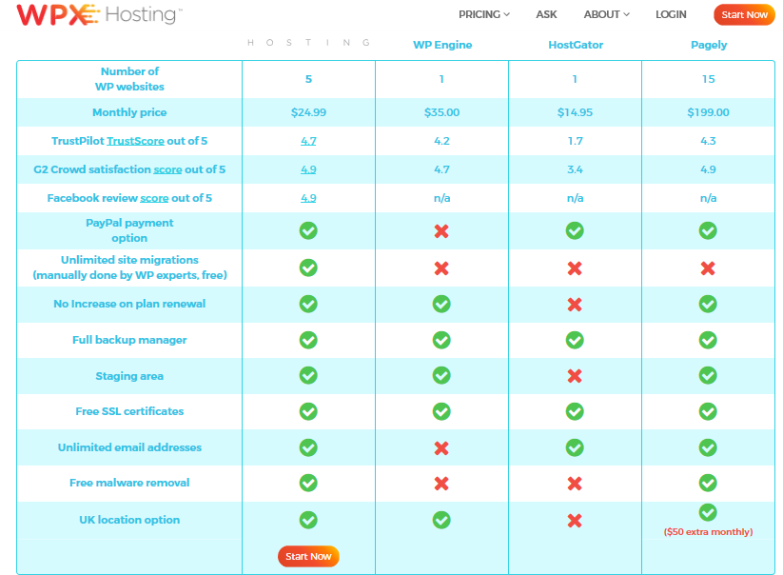Image resolution: width=783 pixels, height=575 pixels.
Task: Open the PRICING dropdown menu
Action: [484, 14]
